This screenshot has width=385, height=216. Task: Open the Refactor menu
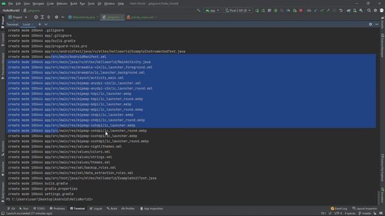point(62,4)
